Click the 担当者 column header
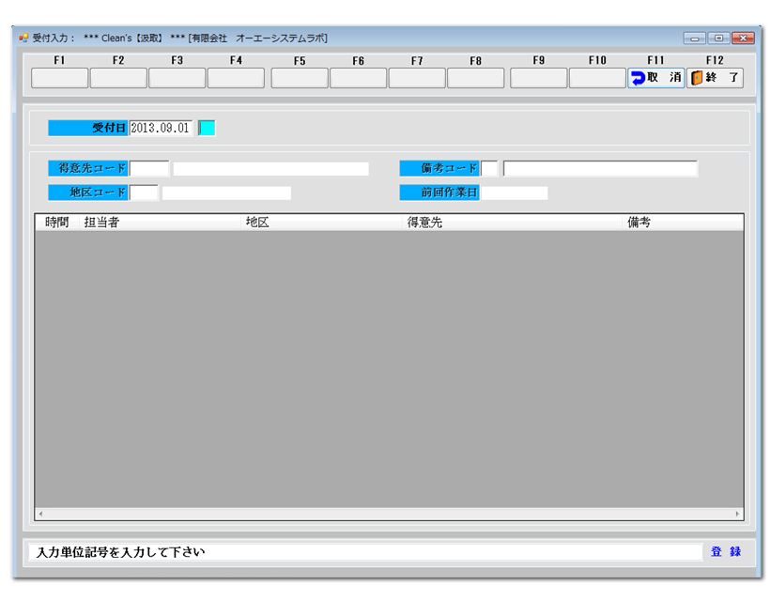Viewport: 770px width, 601px height. tap(160, 223)
